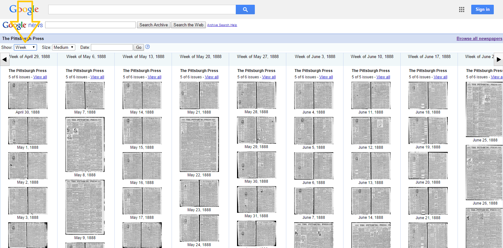This screenshot has width=503, height=248.
Task: Open the May 1, 1888 issue thumbnail
Action: (x=28, y=131)
